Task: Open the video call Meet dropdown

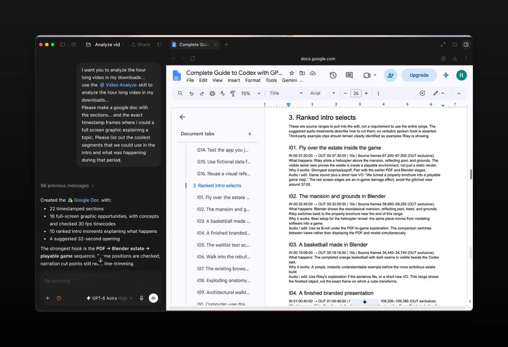Action: (x=370, y=75)
